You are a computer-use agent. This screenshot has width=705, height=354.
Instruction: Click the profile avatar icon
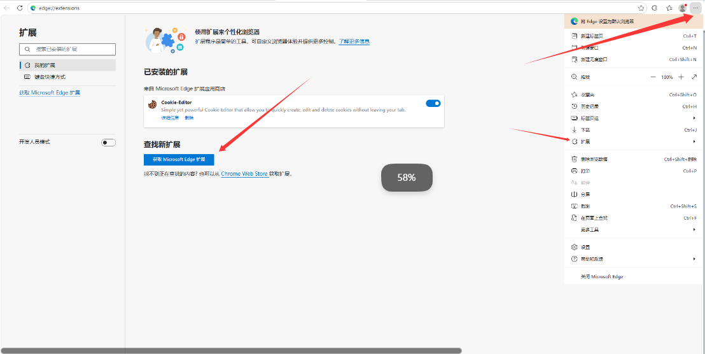pyautogui.click(x=683, y=8)
